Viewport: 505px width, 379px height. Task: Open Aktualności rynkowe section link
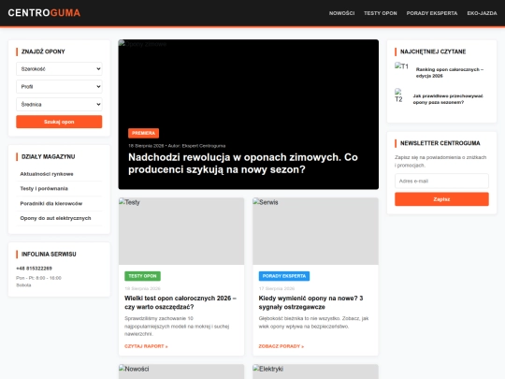(x=47, y=174)
